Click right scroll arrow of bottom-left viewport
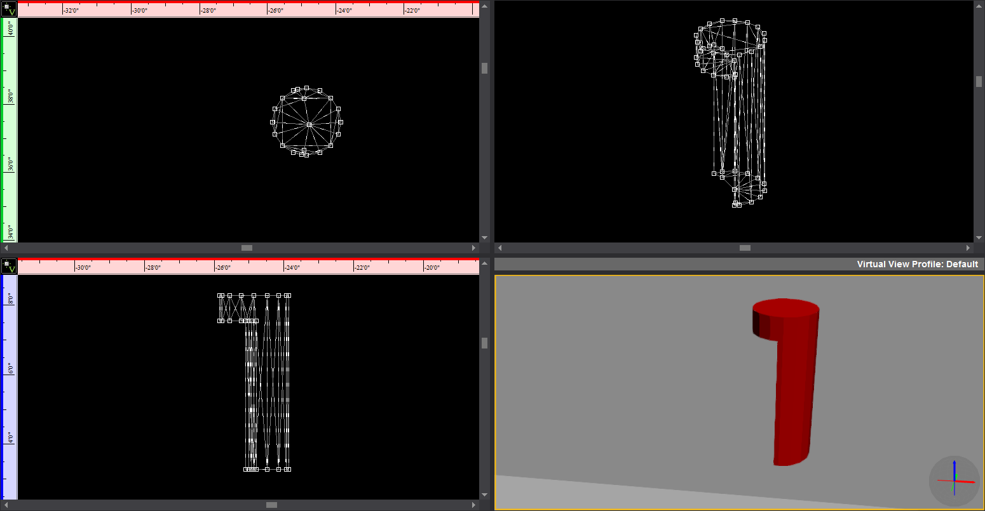 pyautogui.click(x=473, y=505)
